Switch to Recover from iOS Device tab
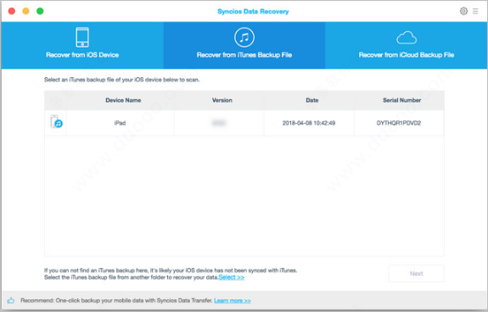The width and height of the screenshot is (488, 312). (82, 46)
